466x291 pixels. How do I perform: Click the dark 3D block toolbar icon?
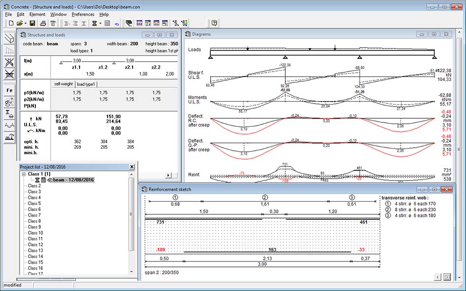129,23
